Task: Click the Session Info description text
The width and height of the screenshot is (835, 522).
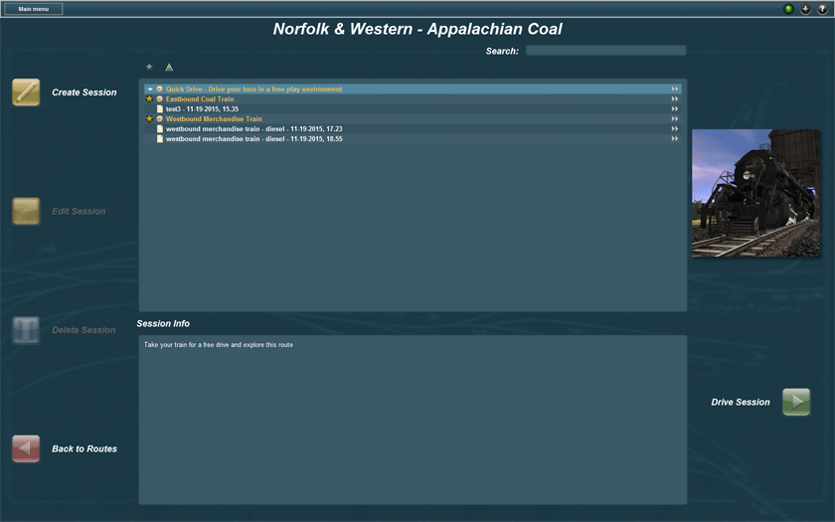Action: tap(219, 345)
